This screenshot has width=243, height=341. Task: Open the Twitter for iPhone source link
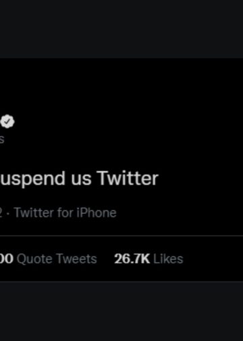pyautogui.click(x=65, y=212)
